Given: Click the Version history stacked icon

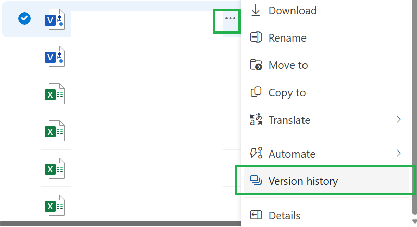Looking at the screenshot, I should 256,180.
